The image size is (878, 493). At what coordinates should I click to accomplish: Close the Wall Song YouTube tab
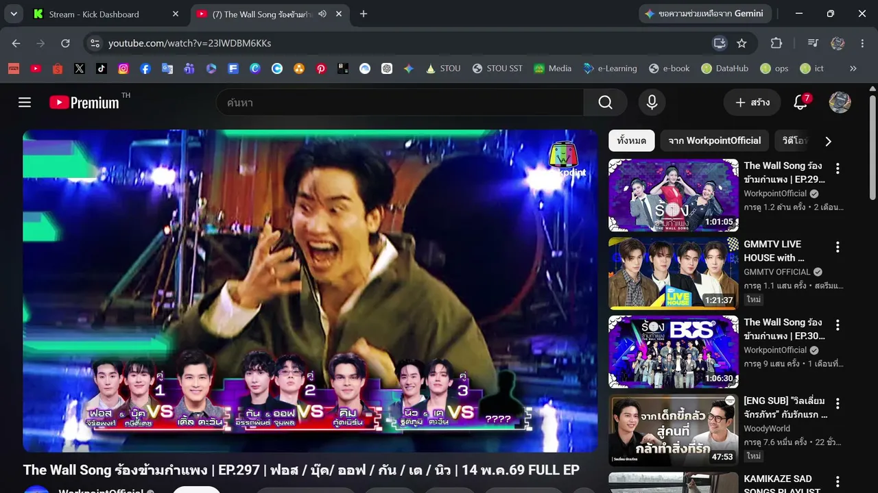tap(339, 14)
